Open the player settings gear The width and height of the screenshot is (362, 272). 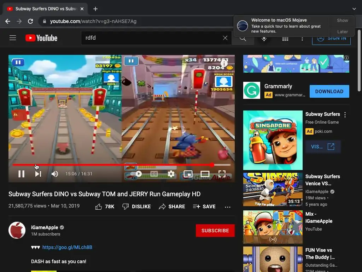tap(171, 174)
